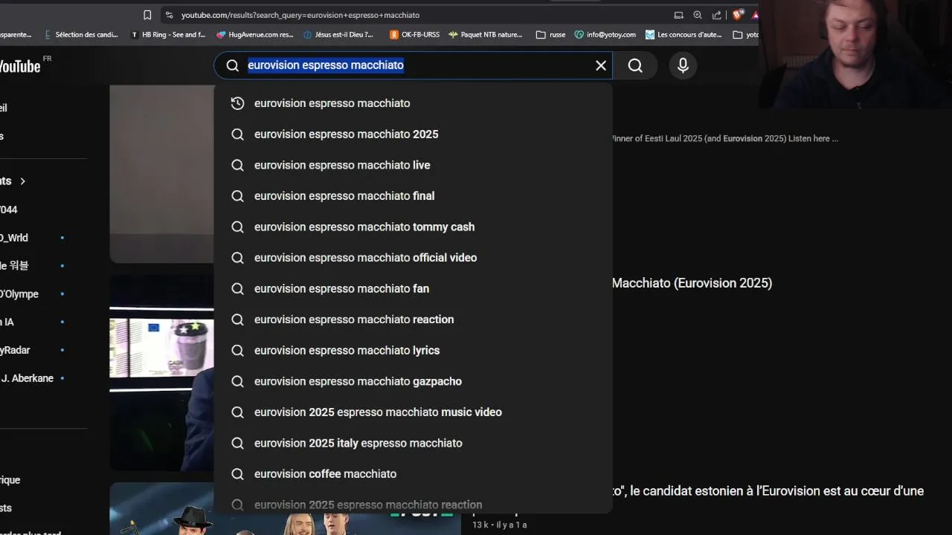This screenshot has height=535, width=952.
Task: Open the first video thumbnail behind suggestions
Action: (161, 174)
